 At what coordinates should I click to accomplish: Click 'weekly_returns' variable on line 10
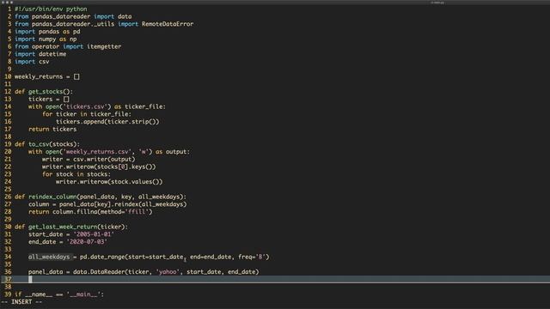coord(39,76)
